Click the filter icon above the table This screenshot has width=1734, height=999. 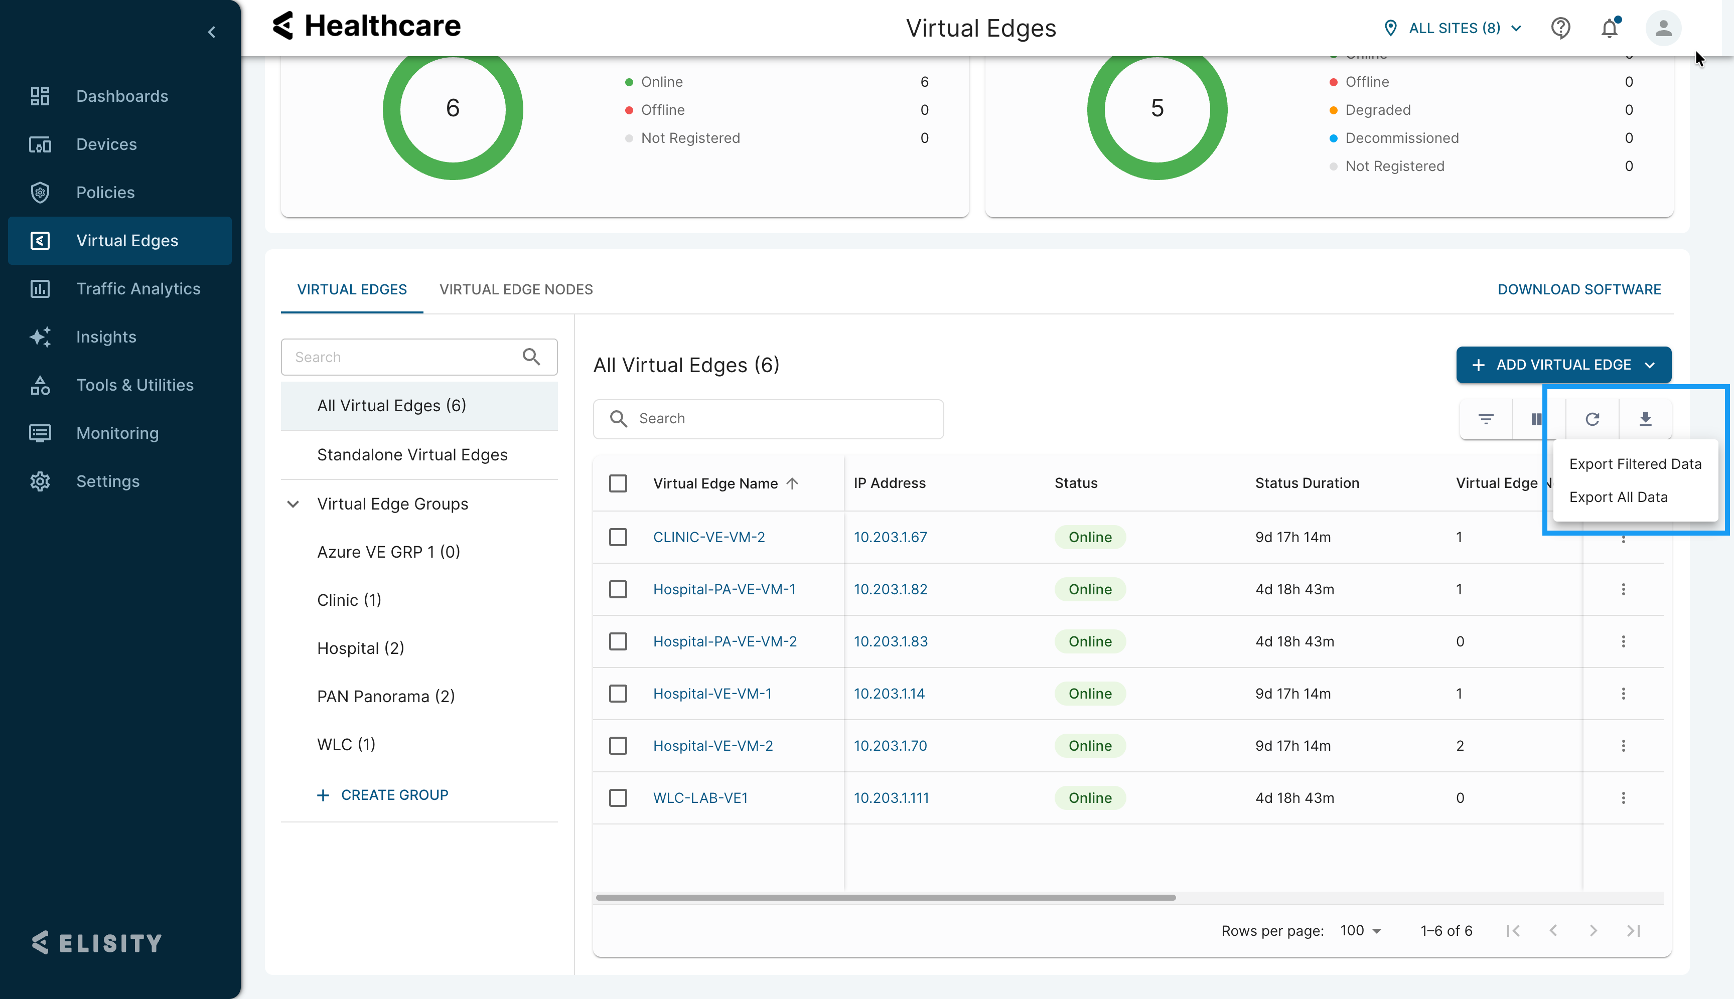pos(1486,419)
